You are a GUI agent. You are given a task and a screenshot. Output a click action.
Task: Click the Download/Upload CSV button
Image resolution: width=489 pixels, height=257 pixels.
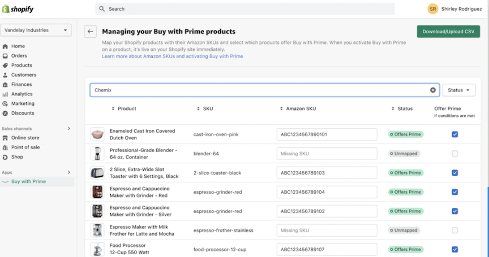pos(448,32)
